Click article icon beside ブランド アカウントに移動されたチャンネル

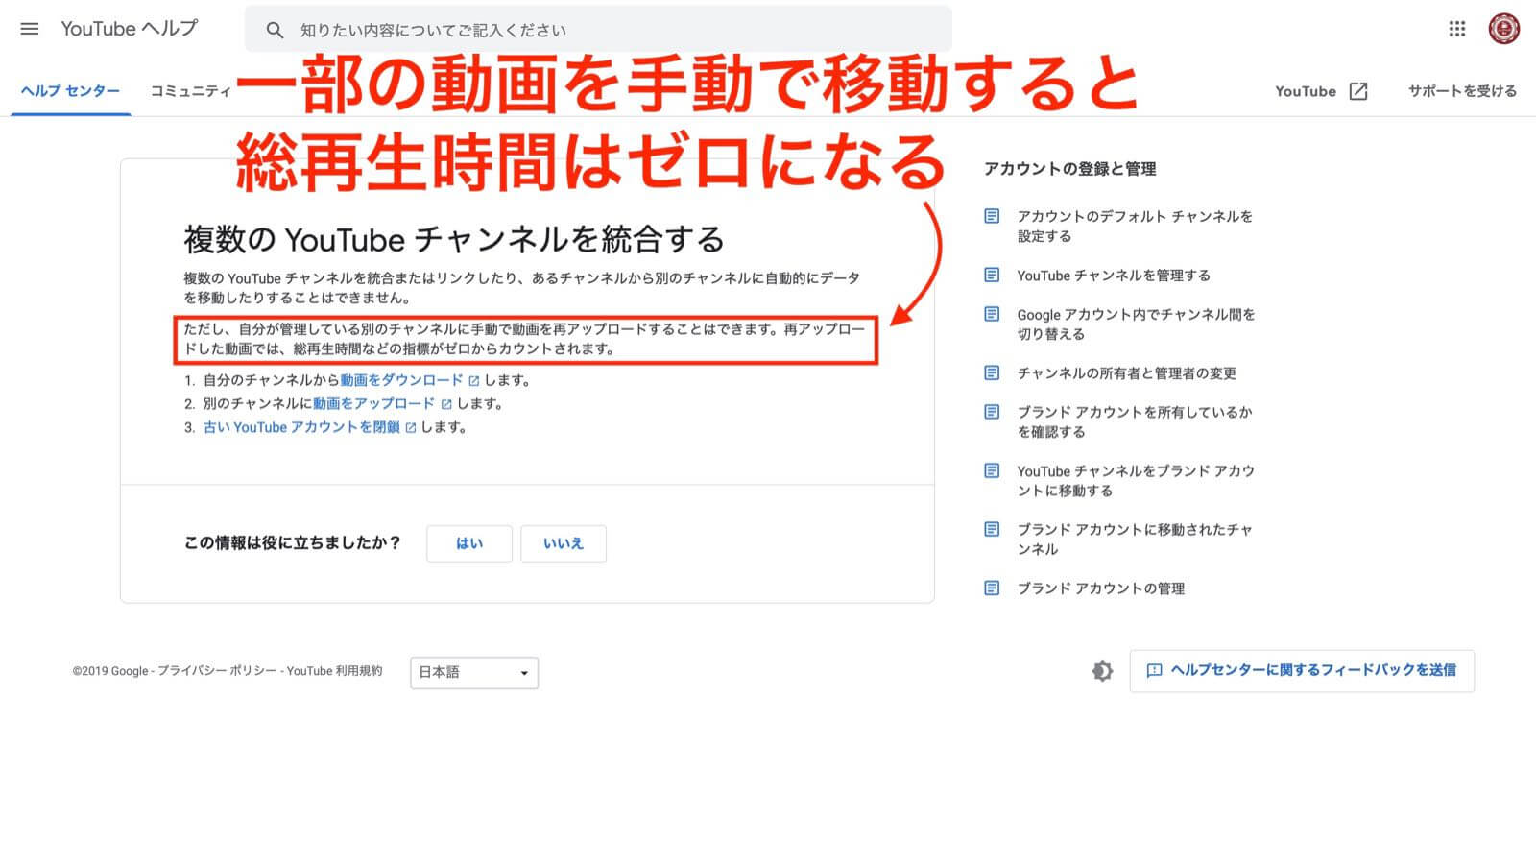pyautogui.click(x=993, y=529)
